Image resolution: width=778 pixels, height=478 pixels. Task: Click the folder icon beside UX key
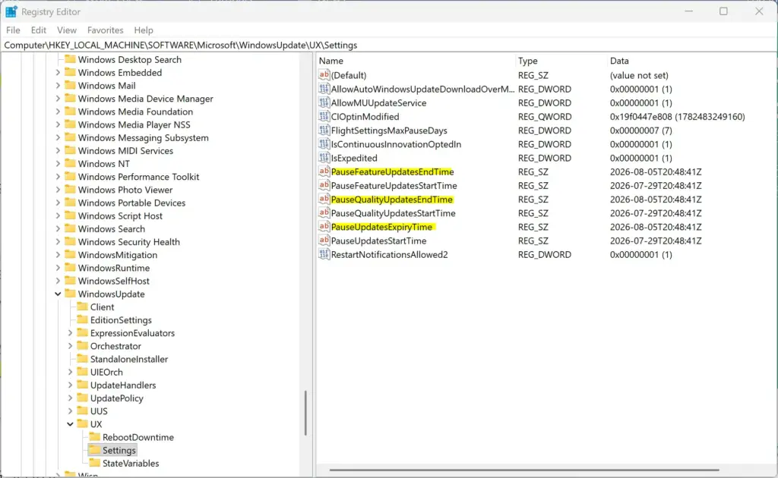82,424
